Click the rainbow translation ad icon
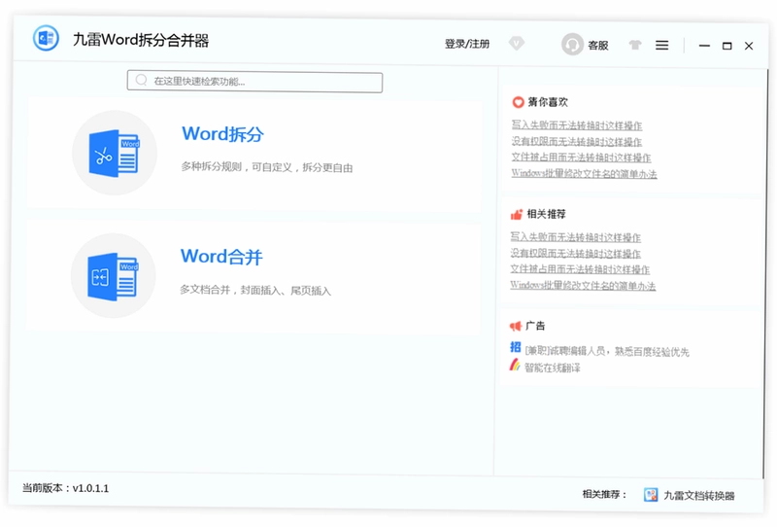The image size is (777, 527). (515, 366)
